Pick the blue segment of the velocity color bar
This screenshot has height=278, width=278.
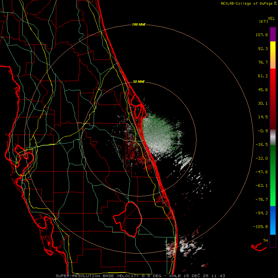(273, 220)
